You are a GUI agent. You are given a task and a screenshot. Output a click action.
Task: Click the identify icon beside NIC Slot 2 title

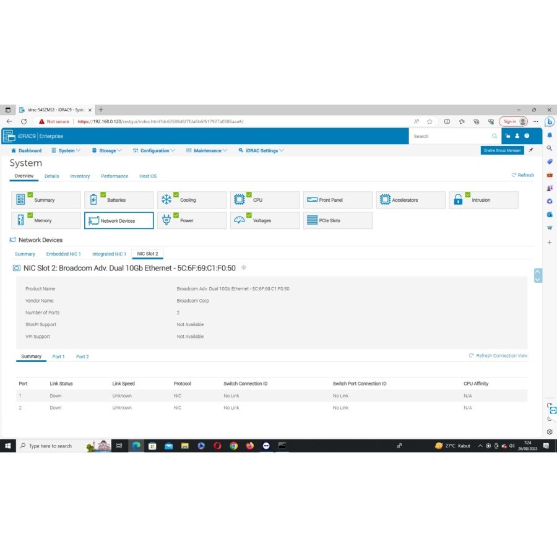click(x=244, y=267)
